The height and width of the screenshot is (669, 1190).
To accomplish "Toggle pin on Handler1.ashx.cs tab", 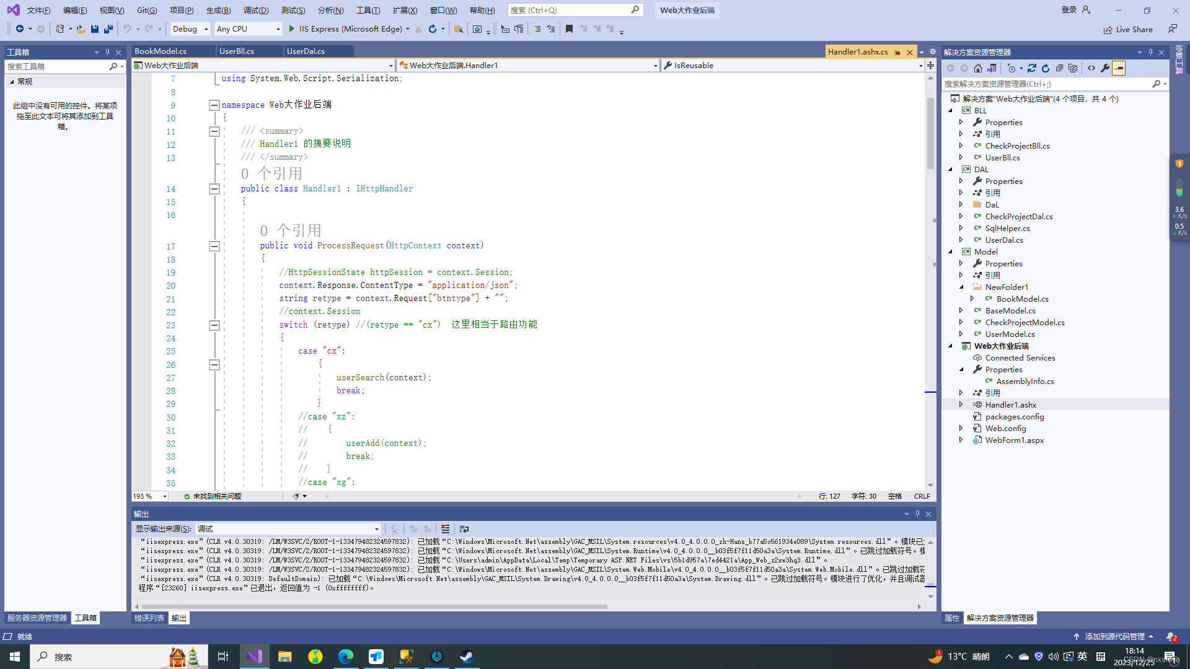I will [897, 53].
